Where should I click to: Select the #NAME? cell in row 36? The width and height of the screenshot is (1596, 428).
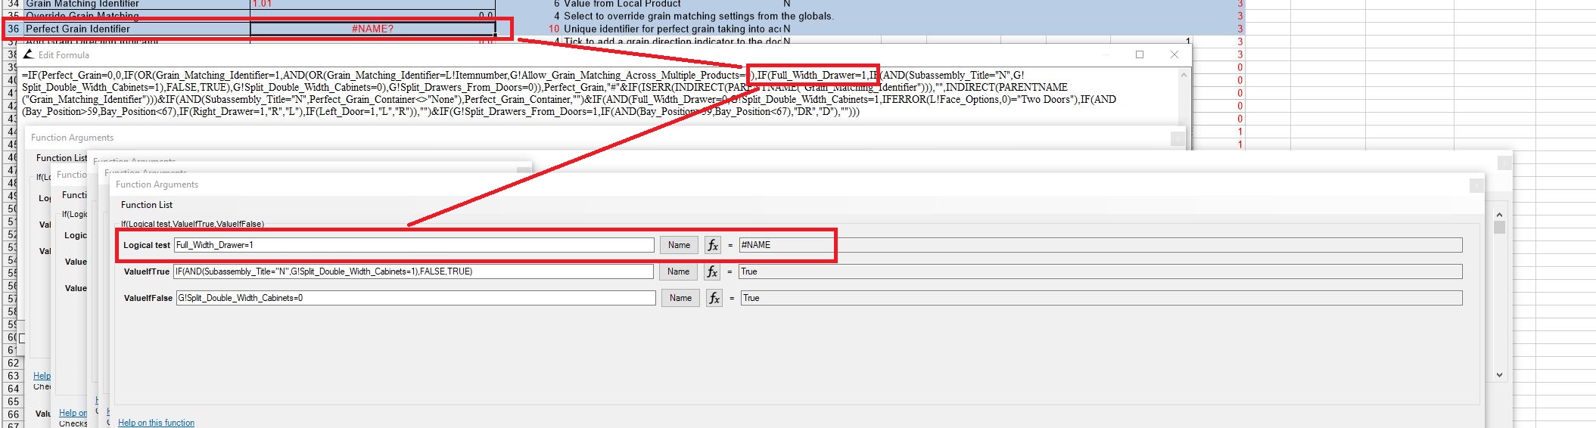click(372, 29)
